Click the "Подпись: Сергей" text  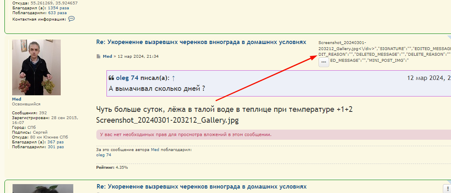point(30,132)
